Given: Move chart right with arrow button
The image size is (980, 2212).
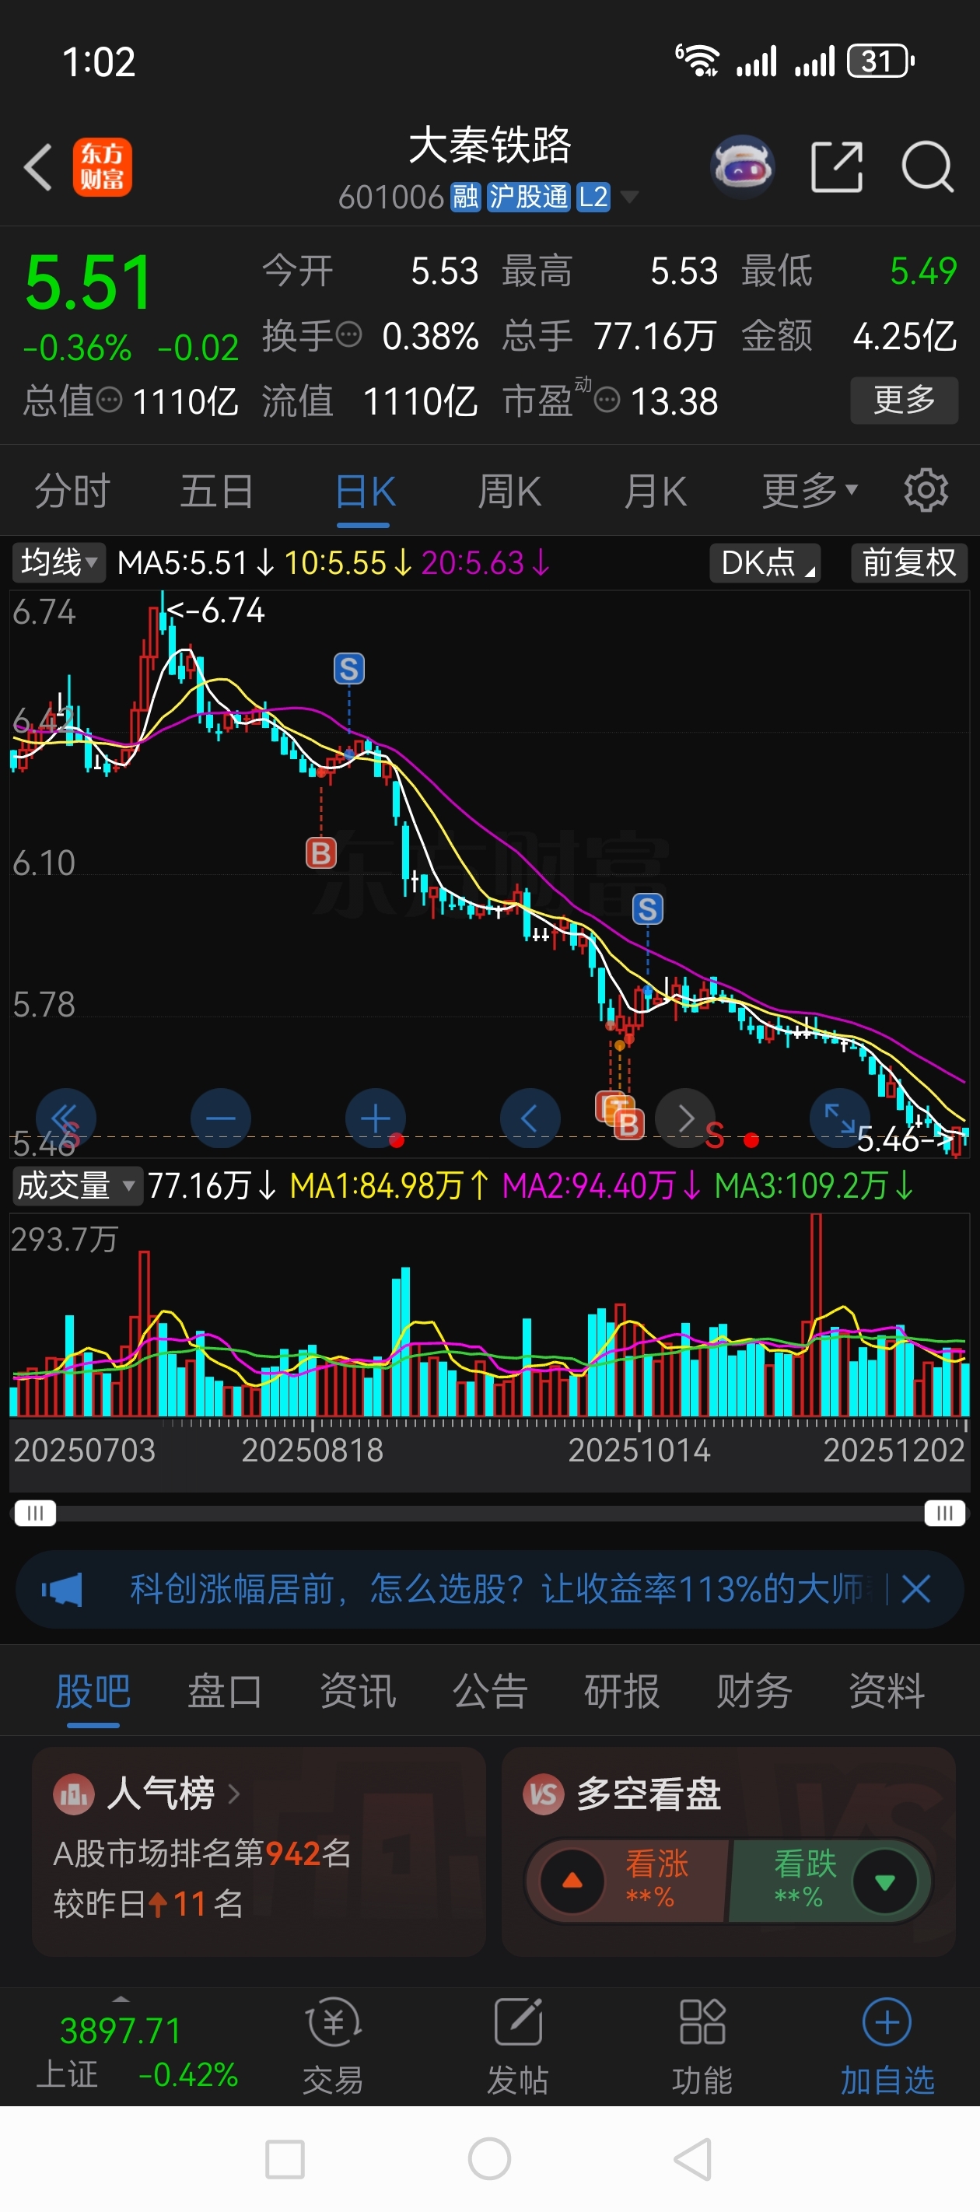Looking at the screenshot, I should tap(685, 1119).
